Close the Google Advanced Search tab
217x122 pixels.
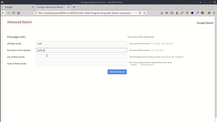(x=68, y=7)
